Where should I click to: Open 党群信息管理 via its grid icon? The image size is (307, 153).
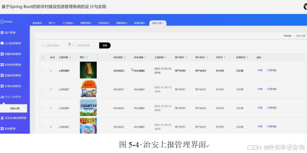pos(2,54)
